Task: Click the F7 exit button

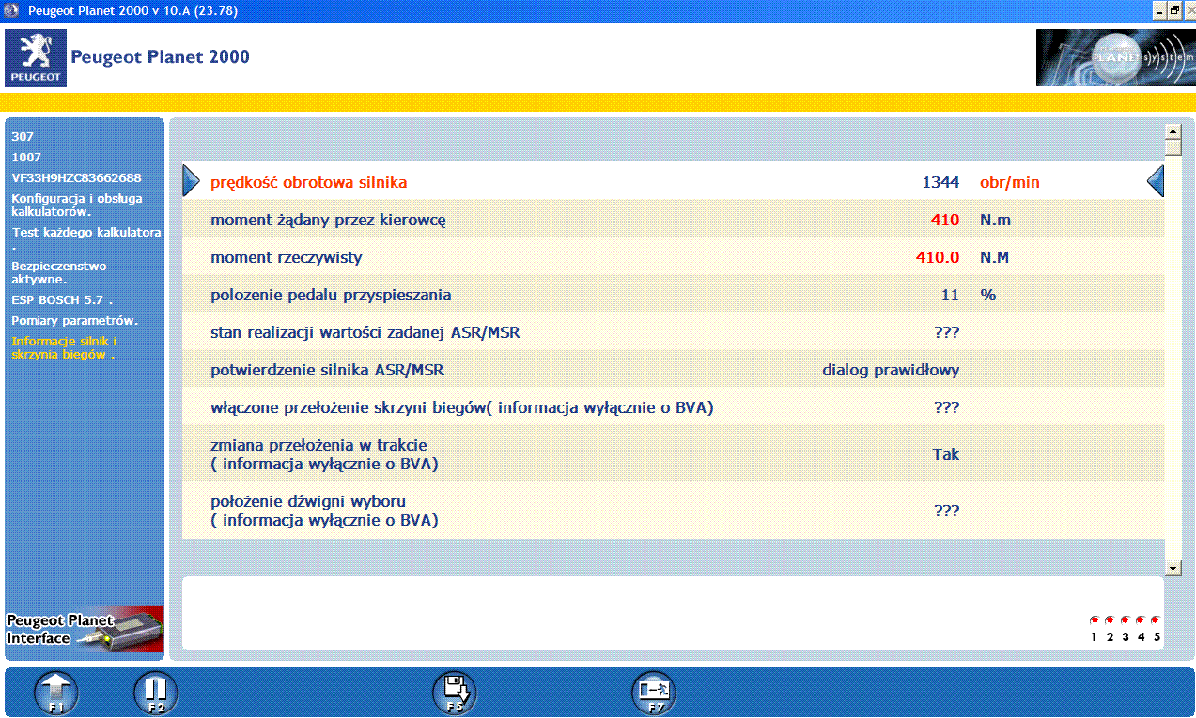Action: (654, 695)
